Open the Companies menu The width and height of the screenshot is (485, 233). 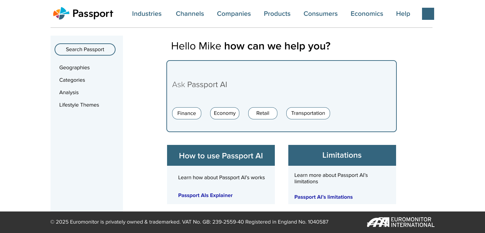234,14
